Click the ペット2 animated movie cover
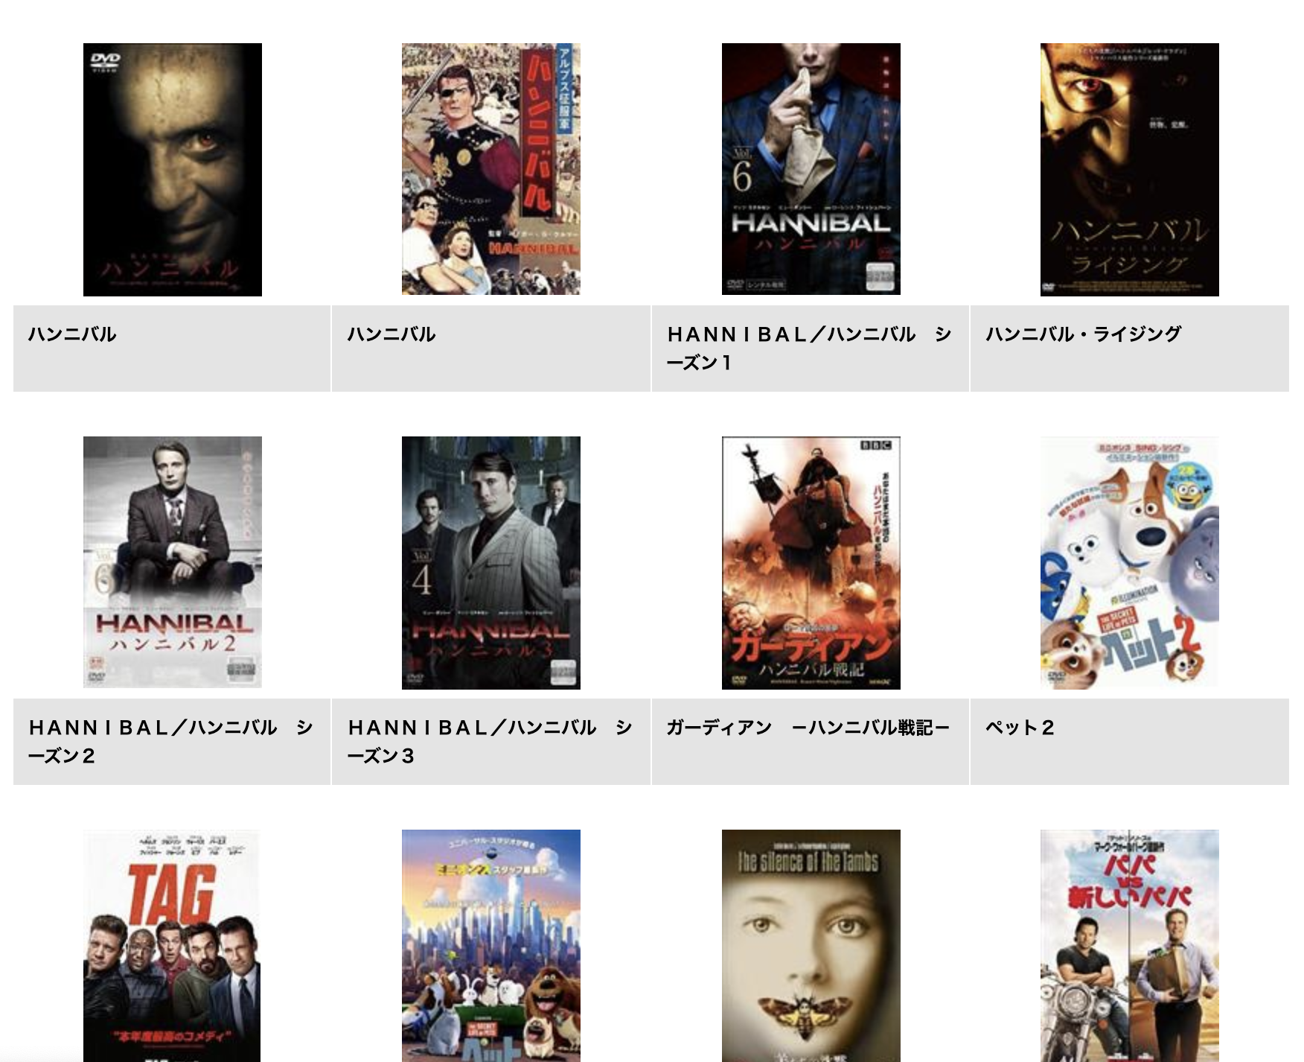The width and height of the screenshot is (1304, 1062). [x=1130, y=563]
